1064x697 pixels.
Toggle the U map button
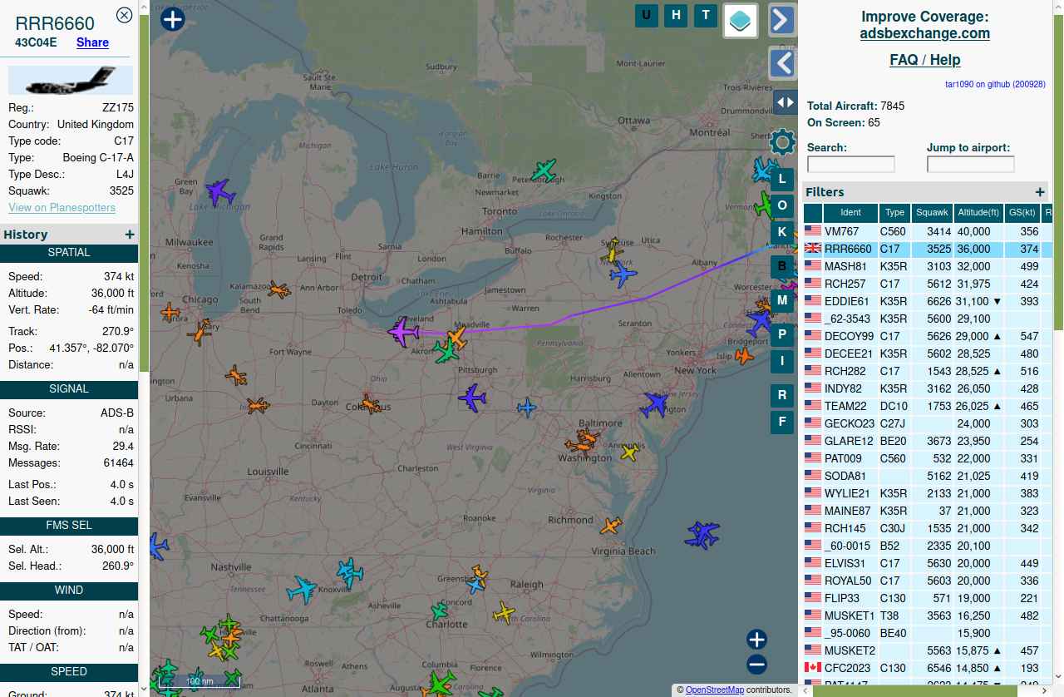point(647,15)
